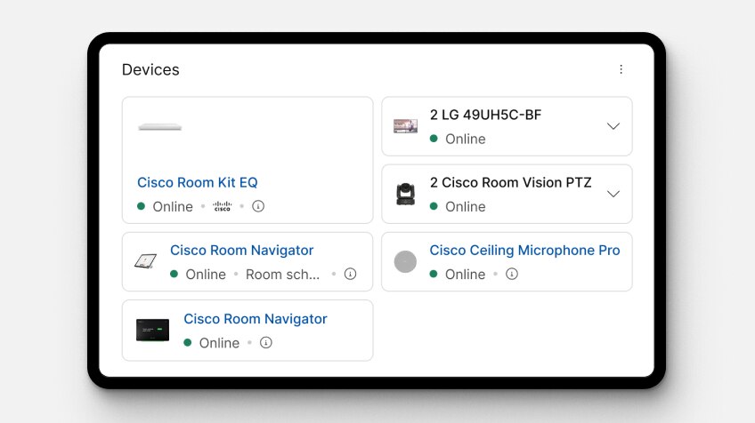Open Cisco Room Navigator link in bottom card

tap(256, 319)
